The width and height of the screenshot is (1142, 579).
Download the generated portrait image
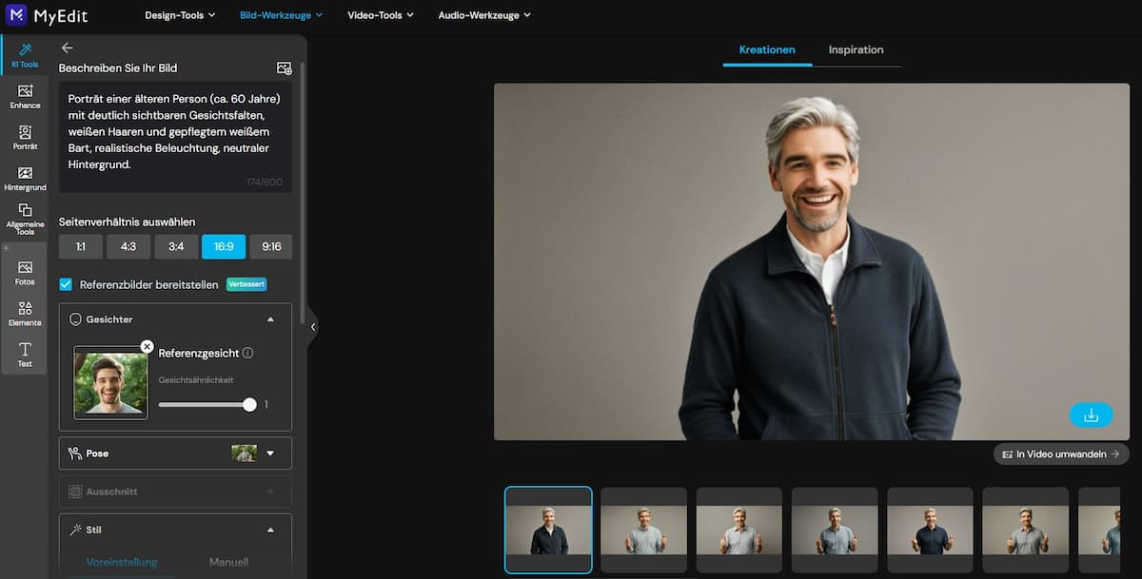tap(1091, 415)
